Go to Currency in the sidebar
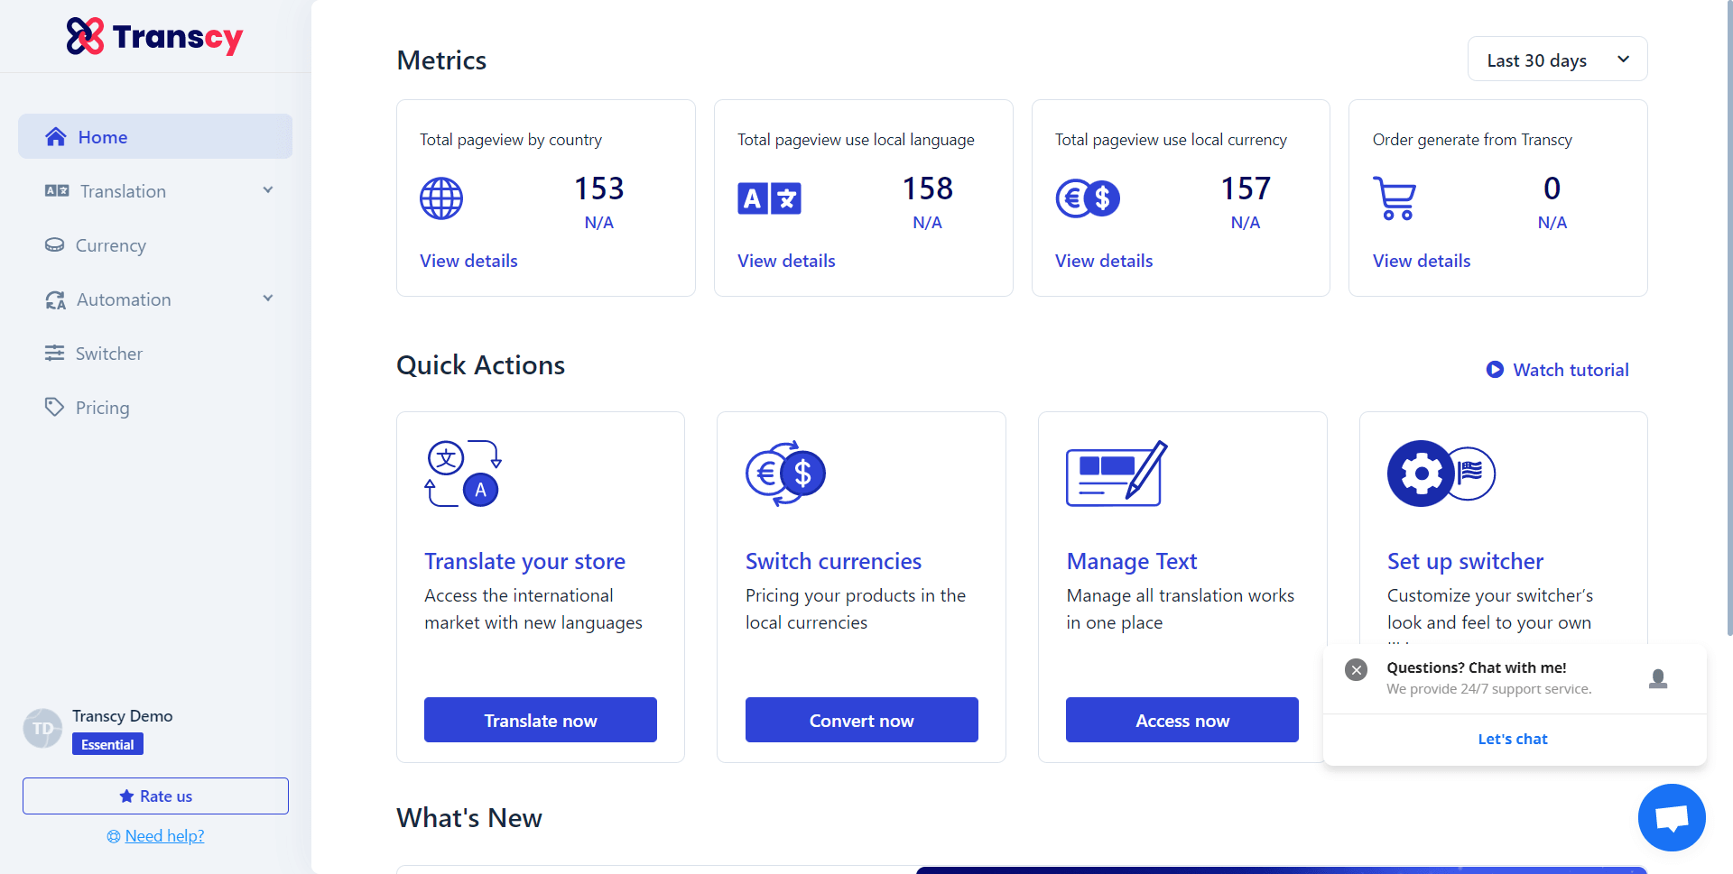The height and width of the screenshot is (874, 1733). (110, 245)
